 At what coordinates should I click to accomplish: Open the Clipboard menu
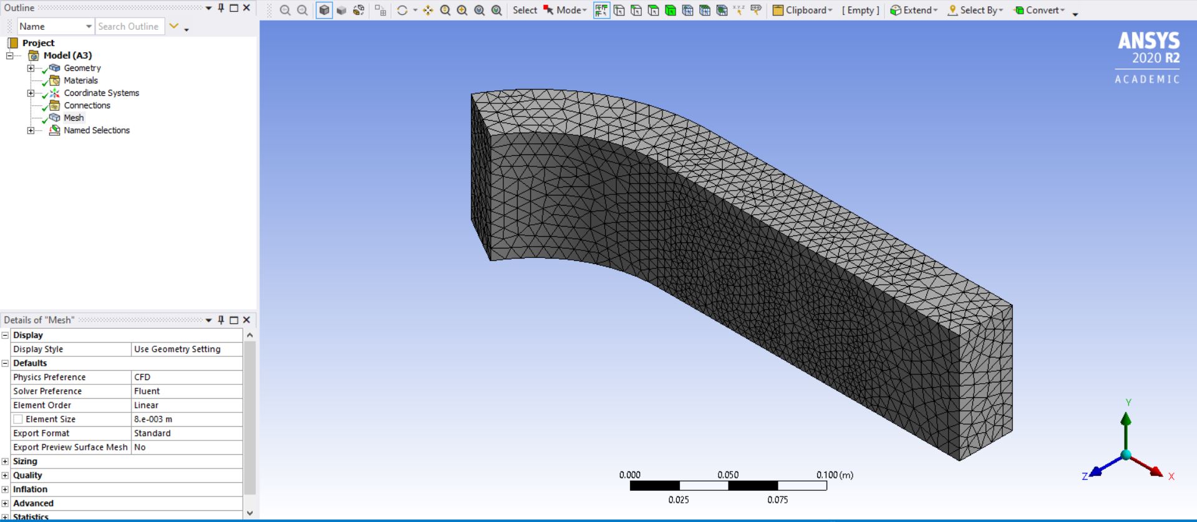pos(803,10)
